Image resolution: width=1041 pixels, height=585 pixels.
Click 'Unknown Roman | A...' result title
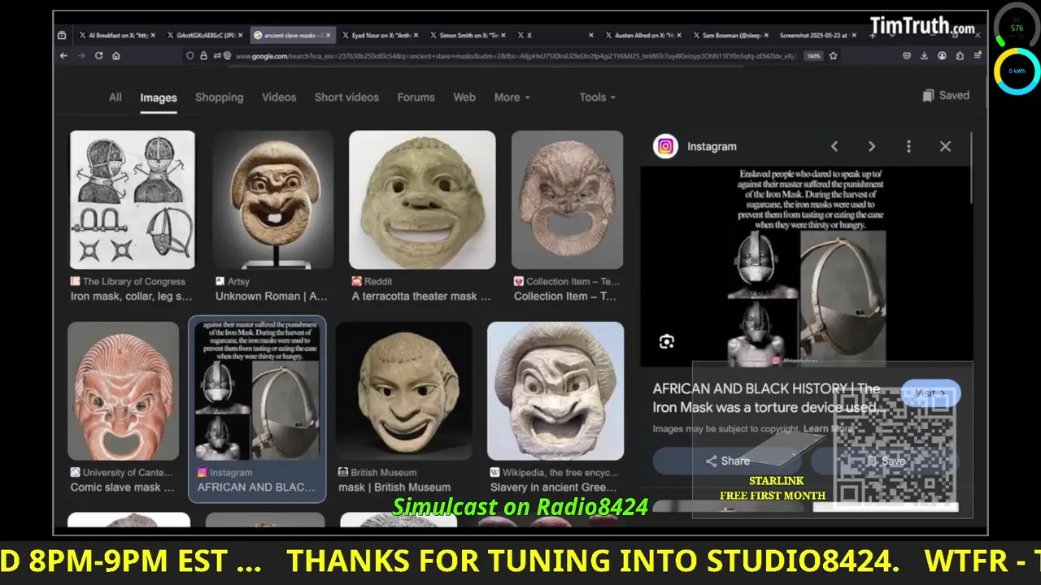tap(271, 297)
